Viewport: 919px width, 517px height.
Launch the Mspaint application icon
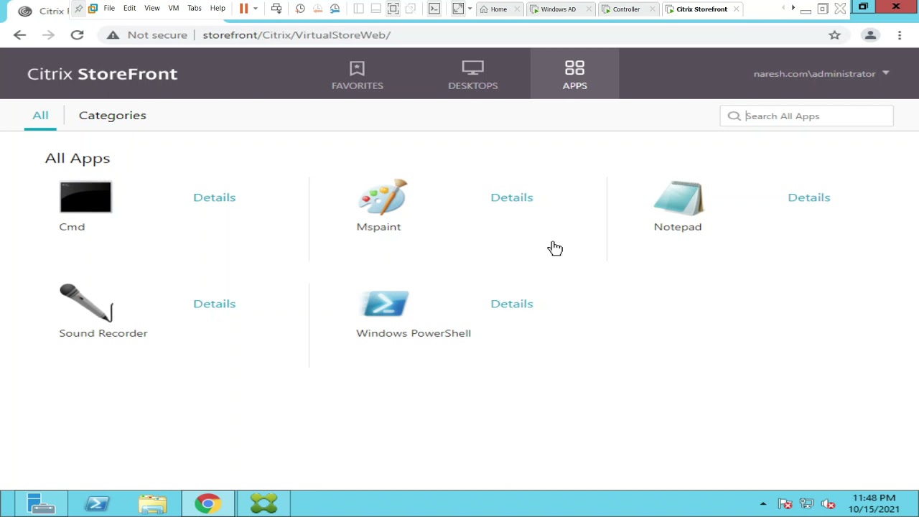click(x=383, y=197)
